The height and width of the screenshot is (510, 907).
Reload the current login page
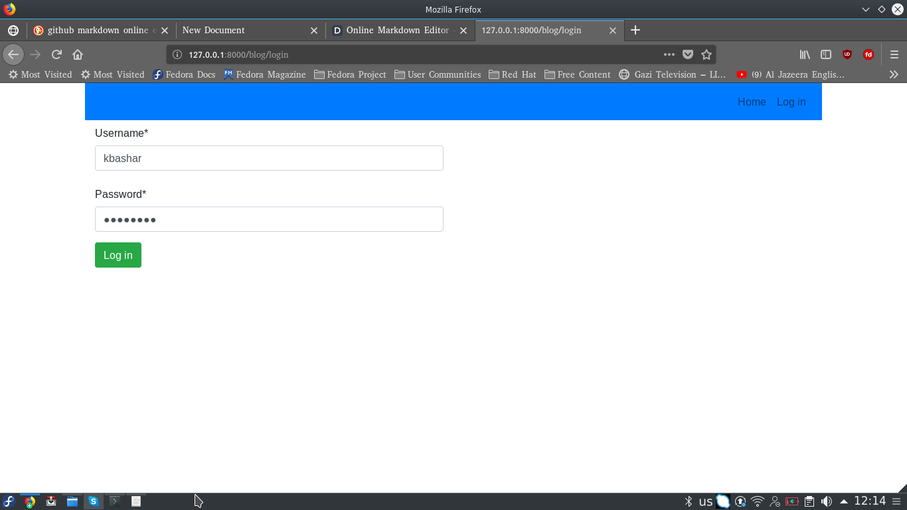[56, 54]
